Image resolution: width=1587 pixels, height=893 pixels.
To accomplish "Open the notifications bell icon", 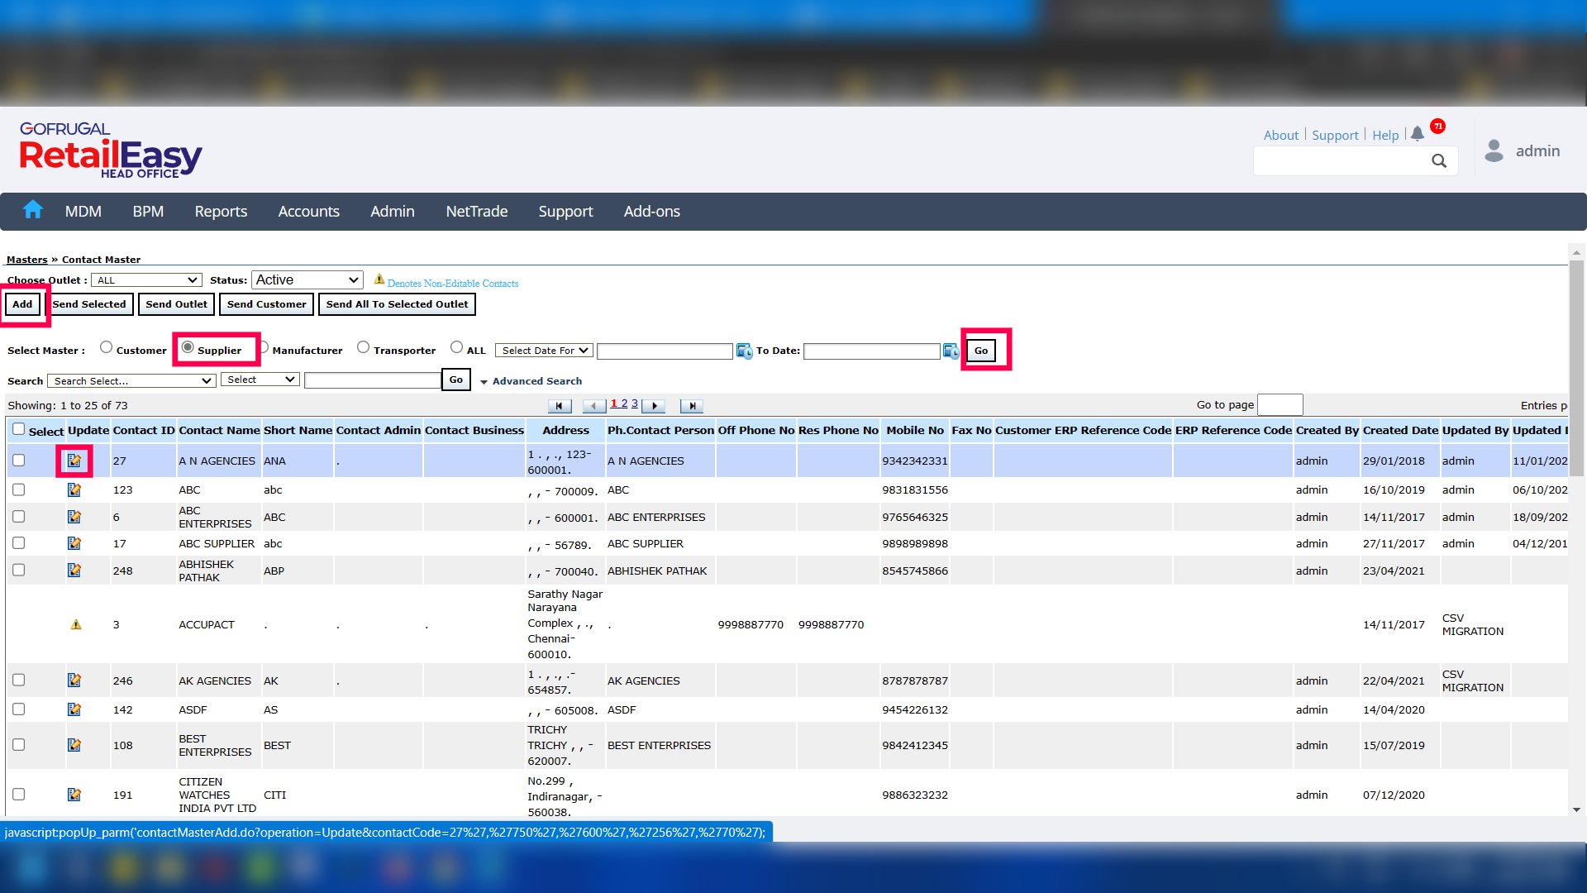I will [x=1418, y=133].
